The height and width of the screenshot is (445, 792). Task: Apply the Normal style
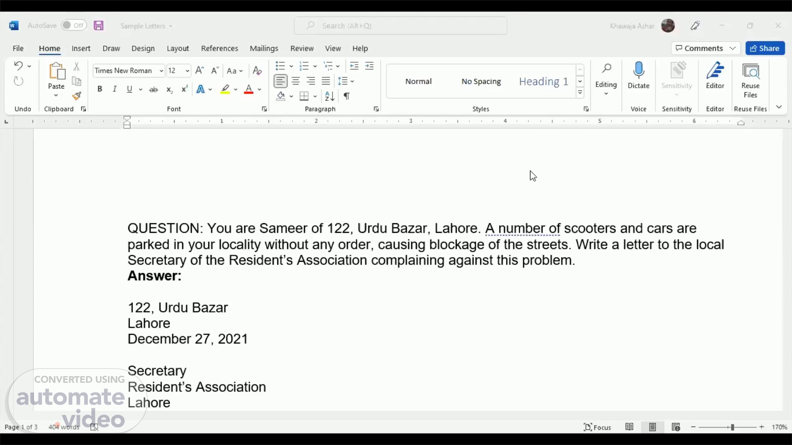[x=418, y=81]
